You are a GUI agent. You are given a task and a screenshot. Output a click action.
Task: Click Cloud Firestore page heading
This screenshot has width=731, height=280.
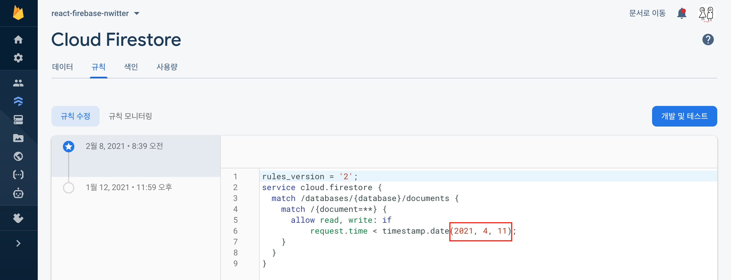[116, 40]
